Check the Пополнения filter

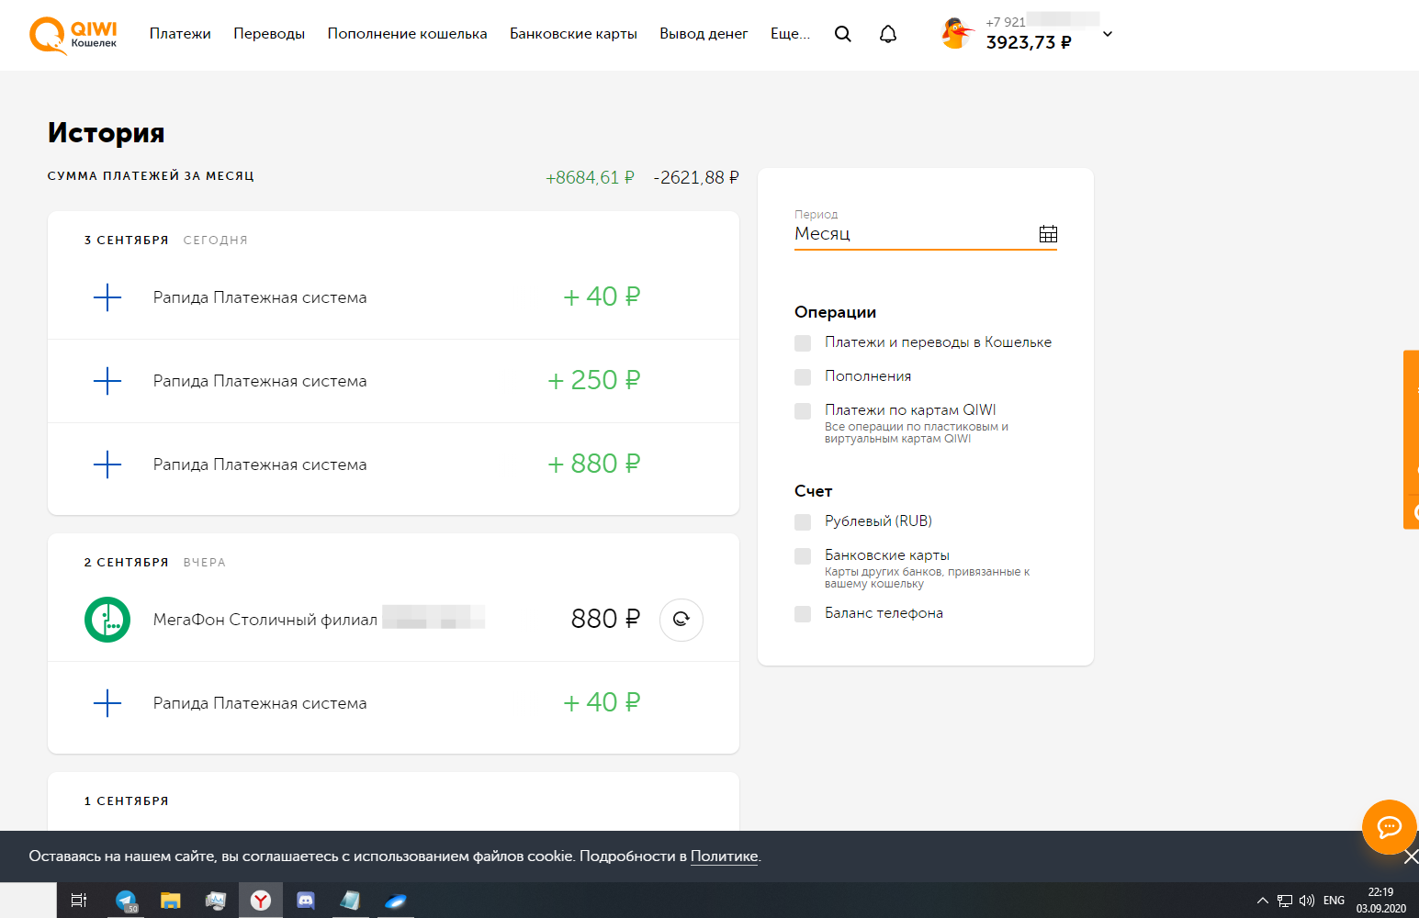click(803, 376)
